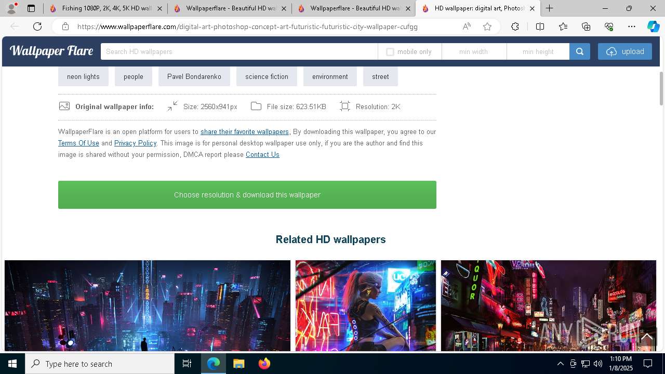Screen dimensions: 665x374
Task: Open Settings and more ellipsis menu
Action: tap(632, 26)
